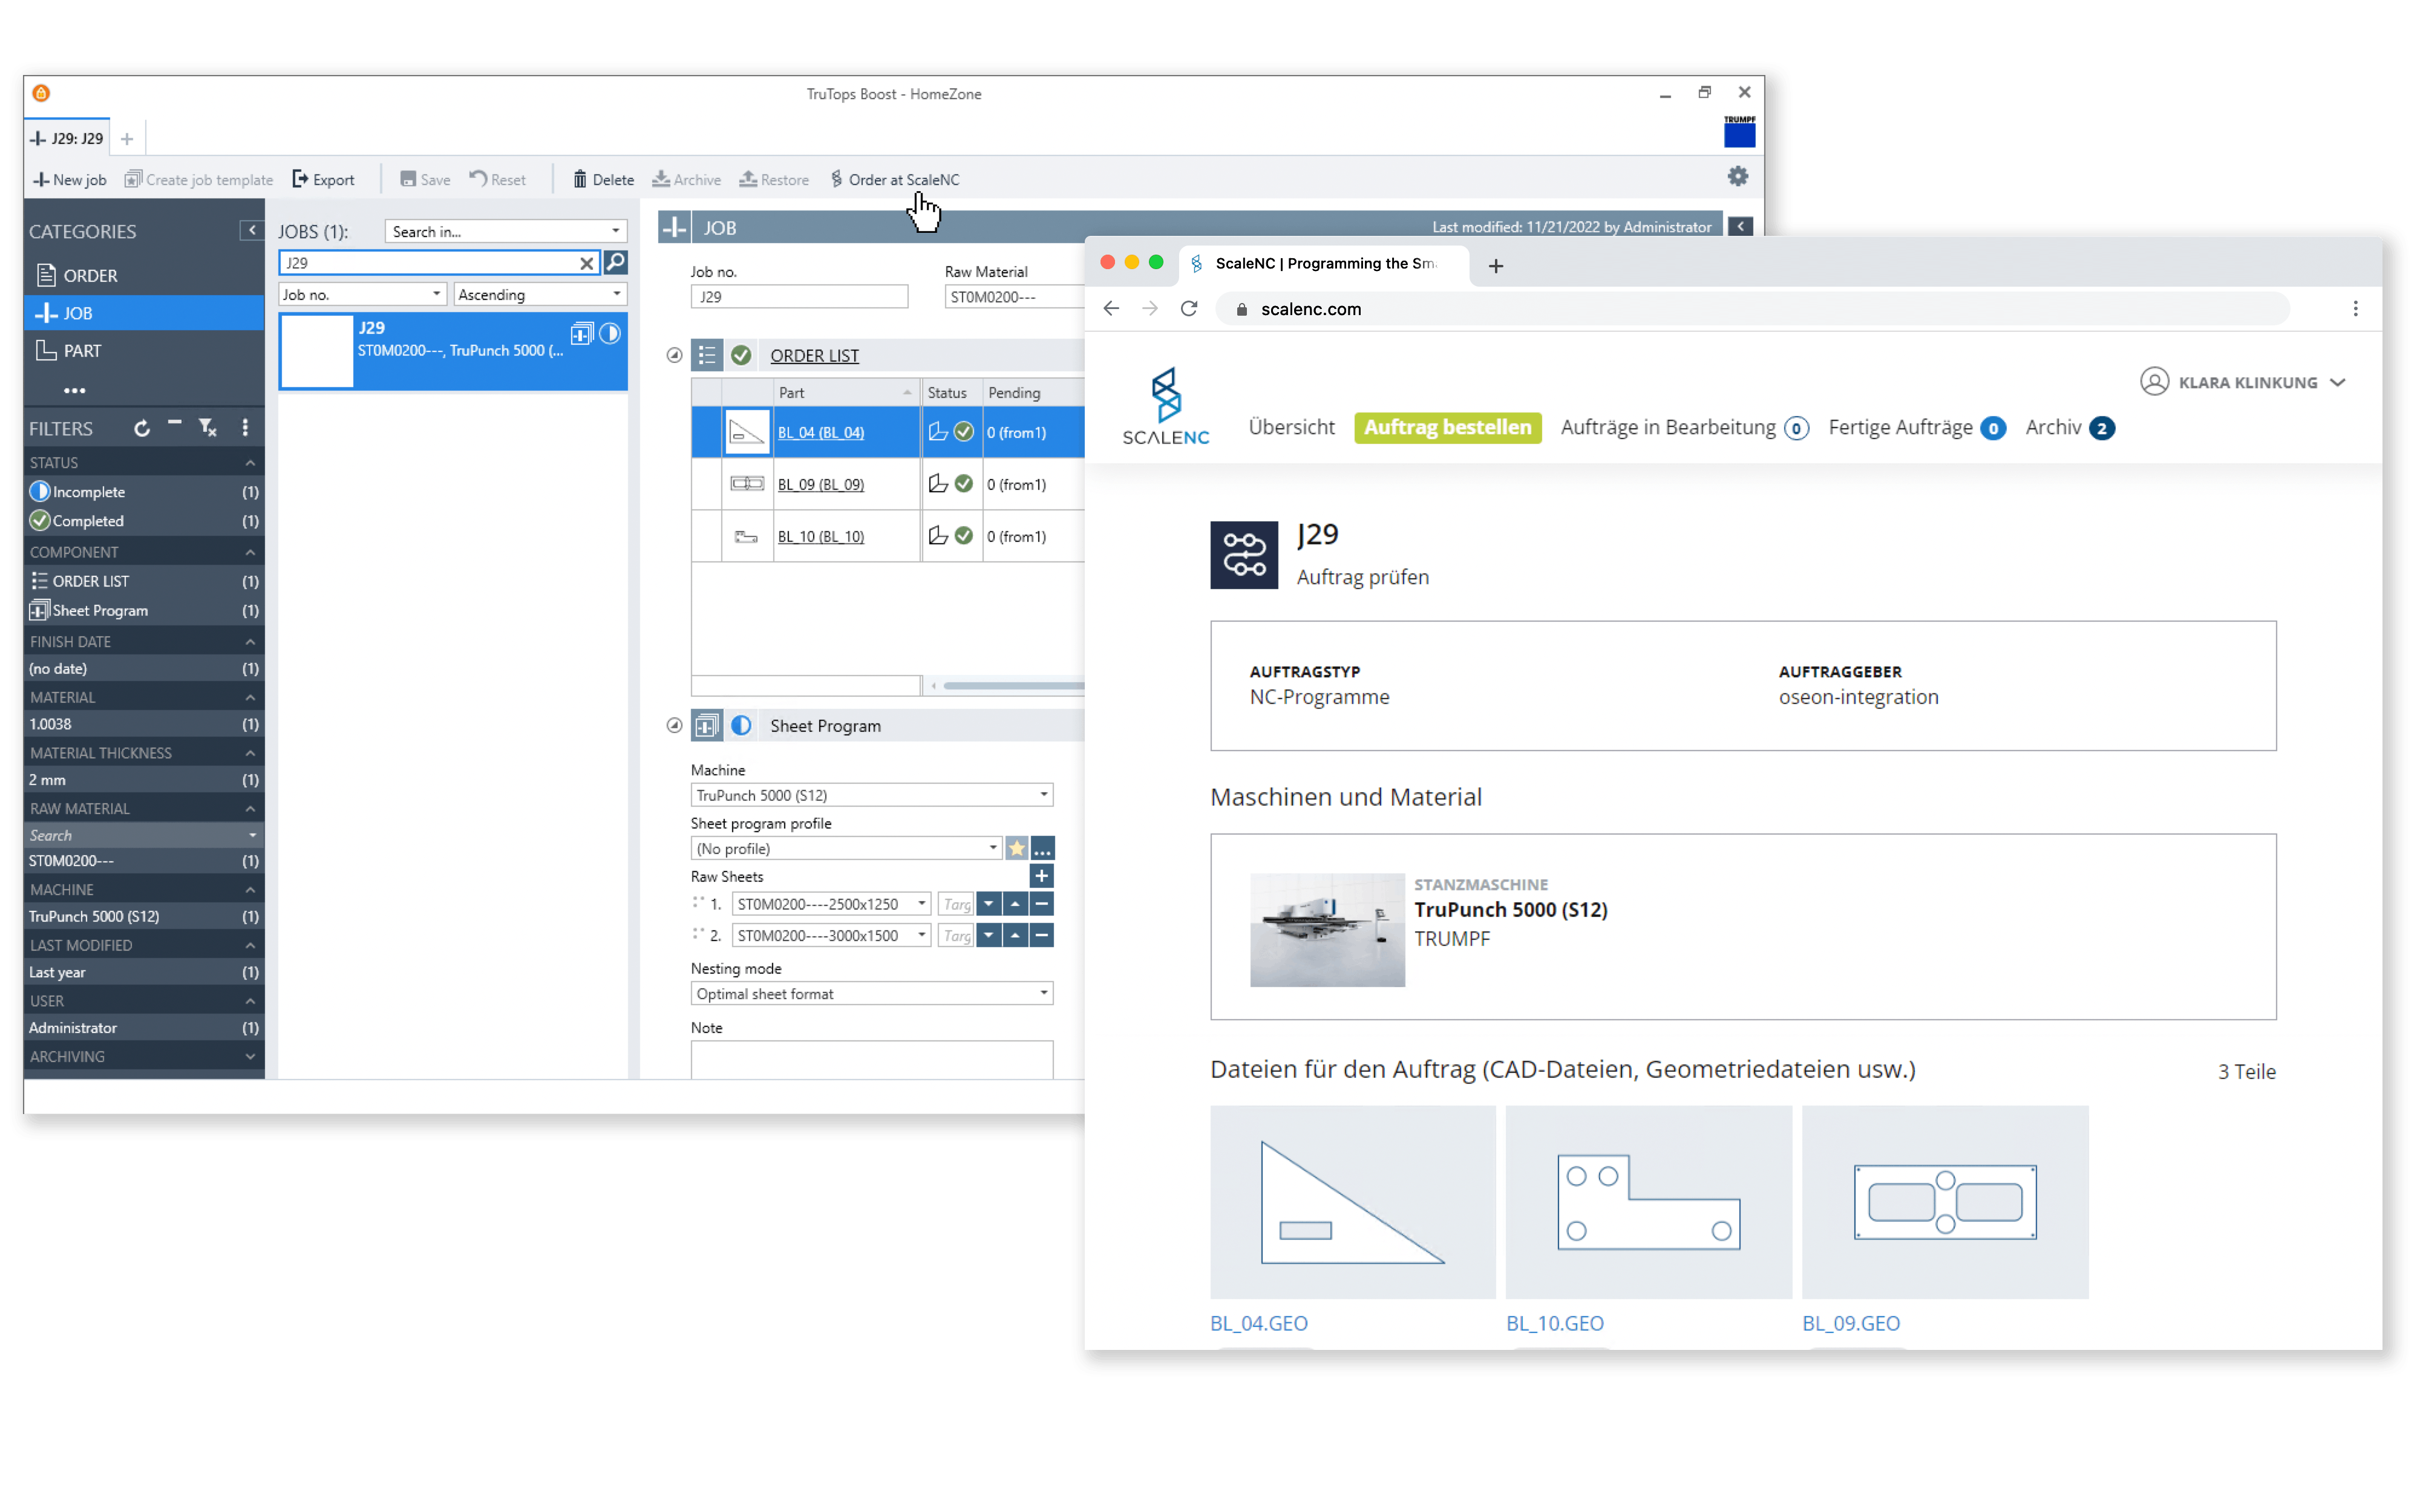Screen dimensions: 2420x1512
Task: Move raw sheet 1 up arrow
Action: point(1015,904)
